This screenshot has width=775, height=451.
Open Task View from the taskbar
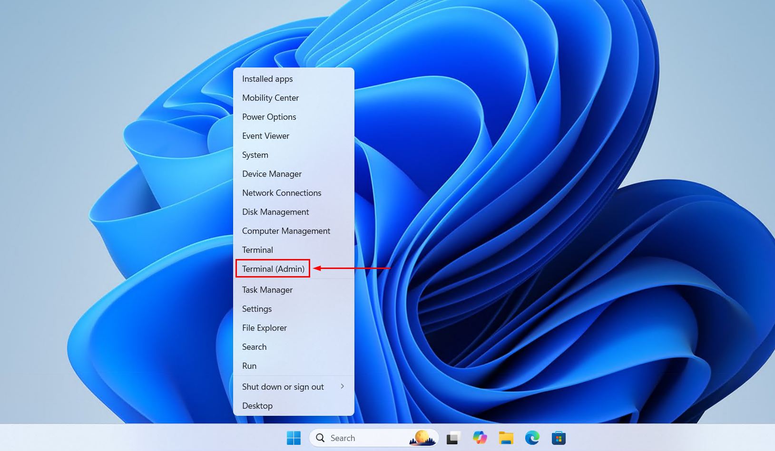[453, 438]
